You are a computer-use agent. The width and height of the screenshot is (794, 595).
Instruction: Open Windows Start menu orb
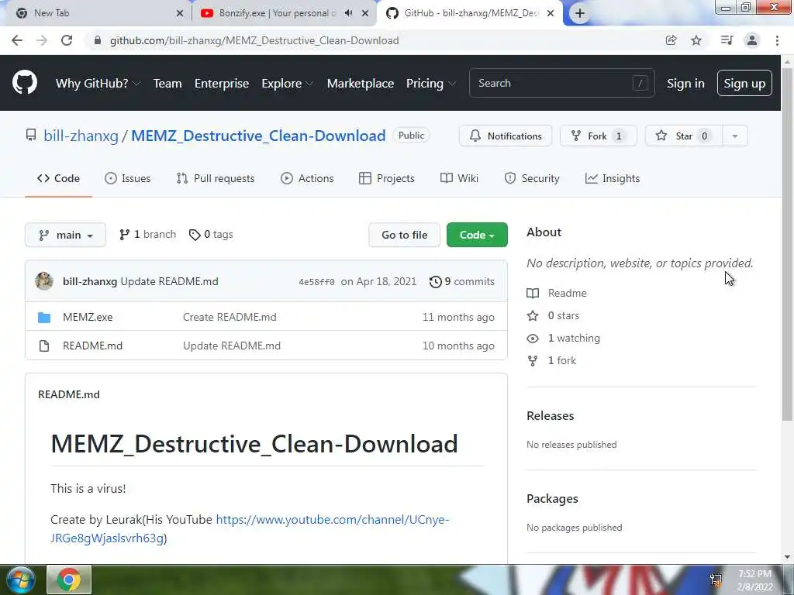pos(20,580)
